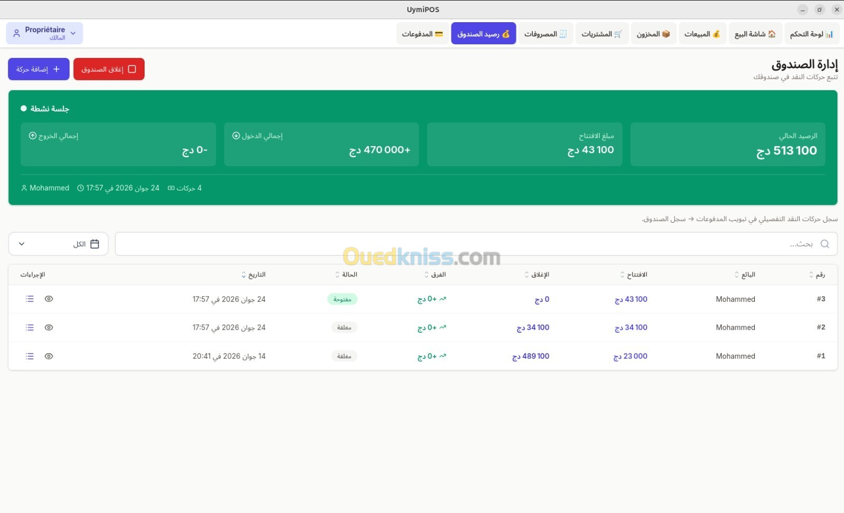Click the 489 100 closing amount
The width and height of the screenshot is (844, 513).
[x=531, y=356]
